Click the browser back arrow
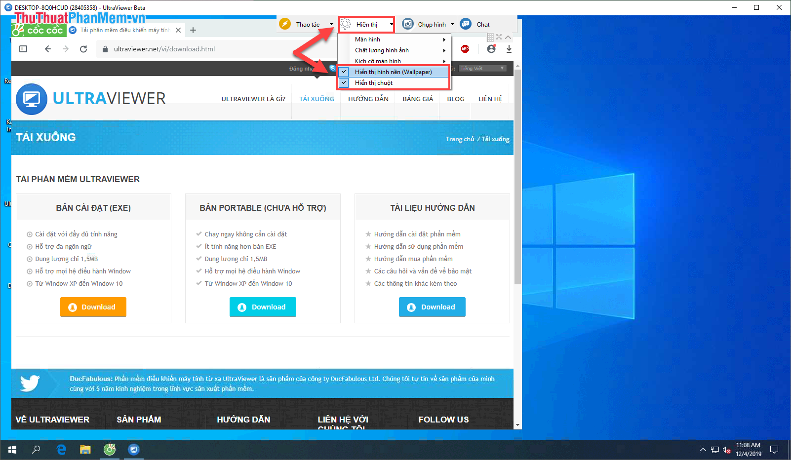This screenshot has height=460, width=791. 47,49
